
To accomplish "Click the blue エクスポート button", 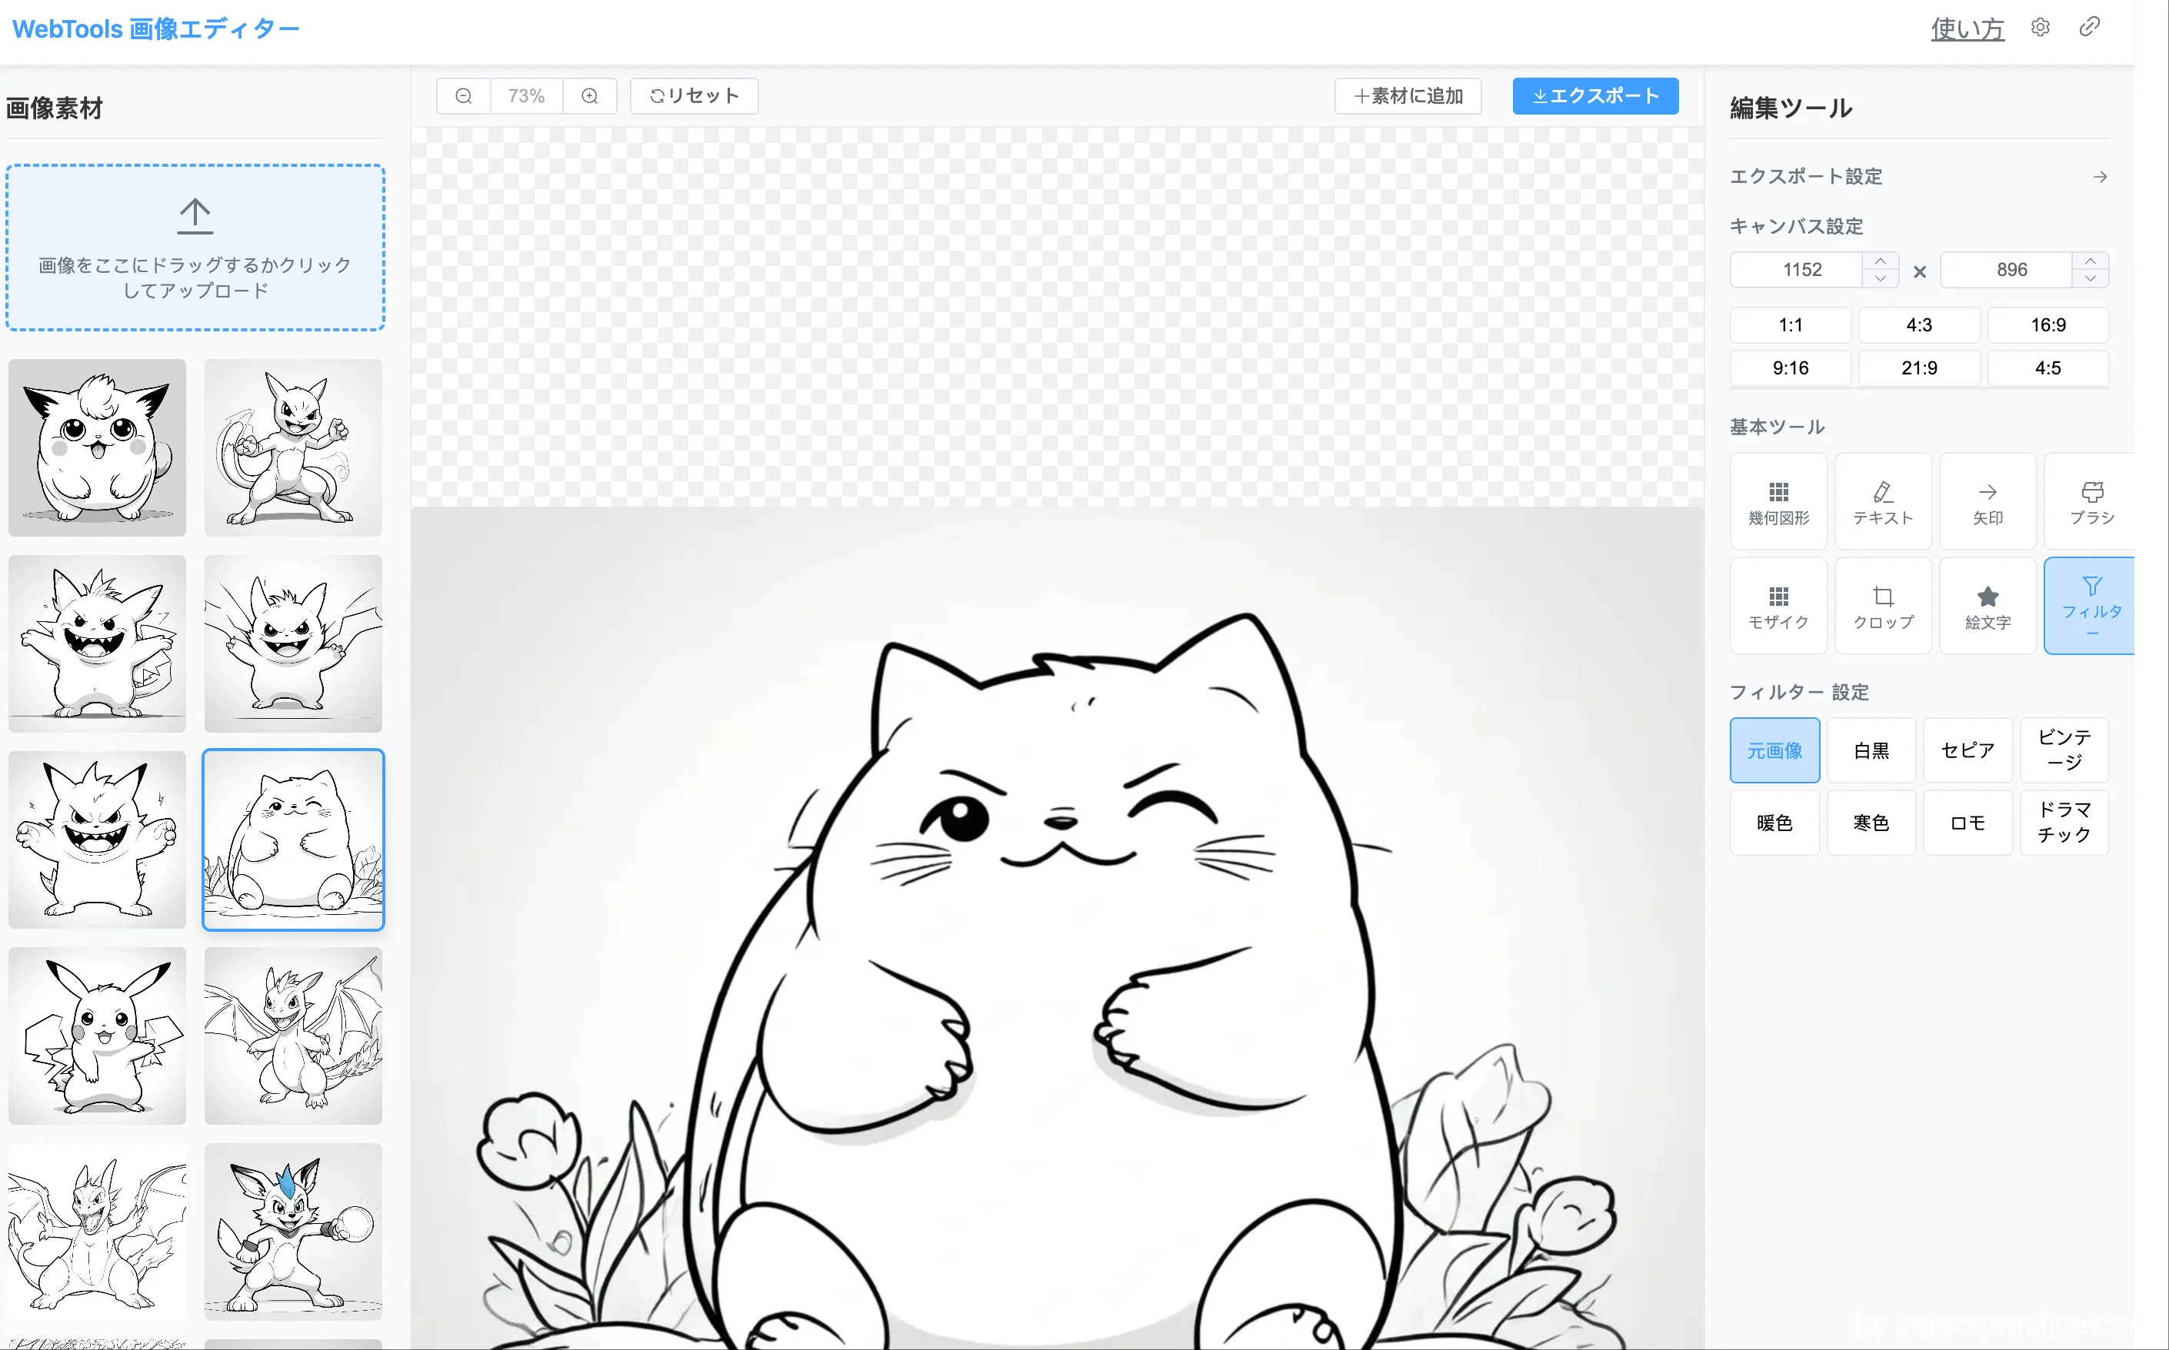I will click(1595, 95).
